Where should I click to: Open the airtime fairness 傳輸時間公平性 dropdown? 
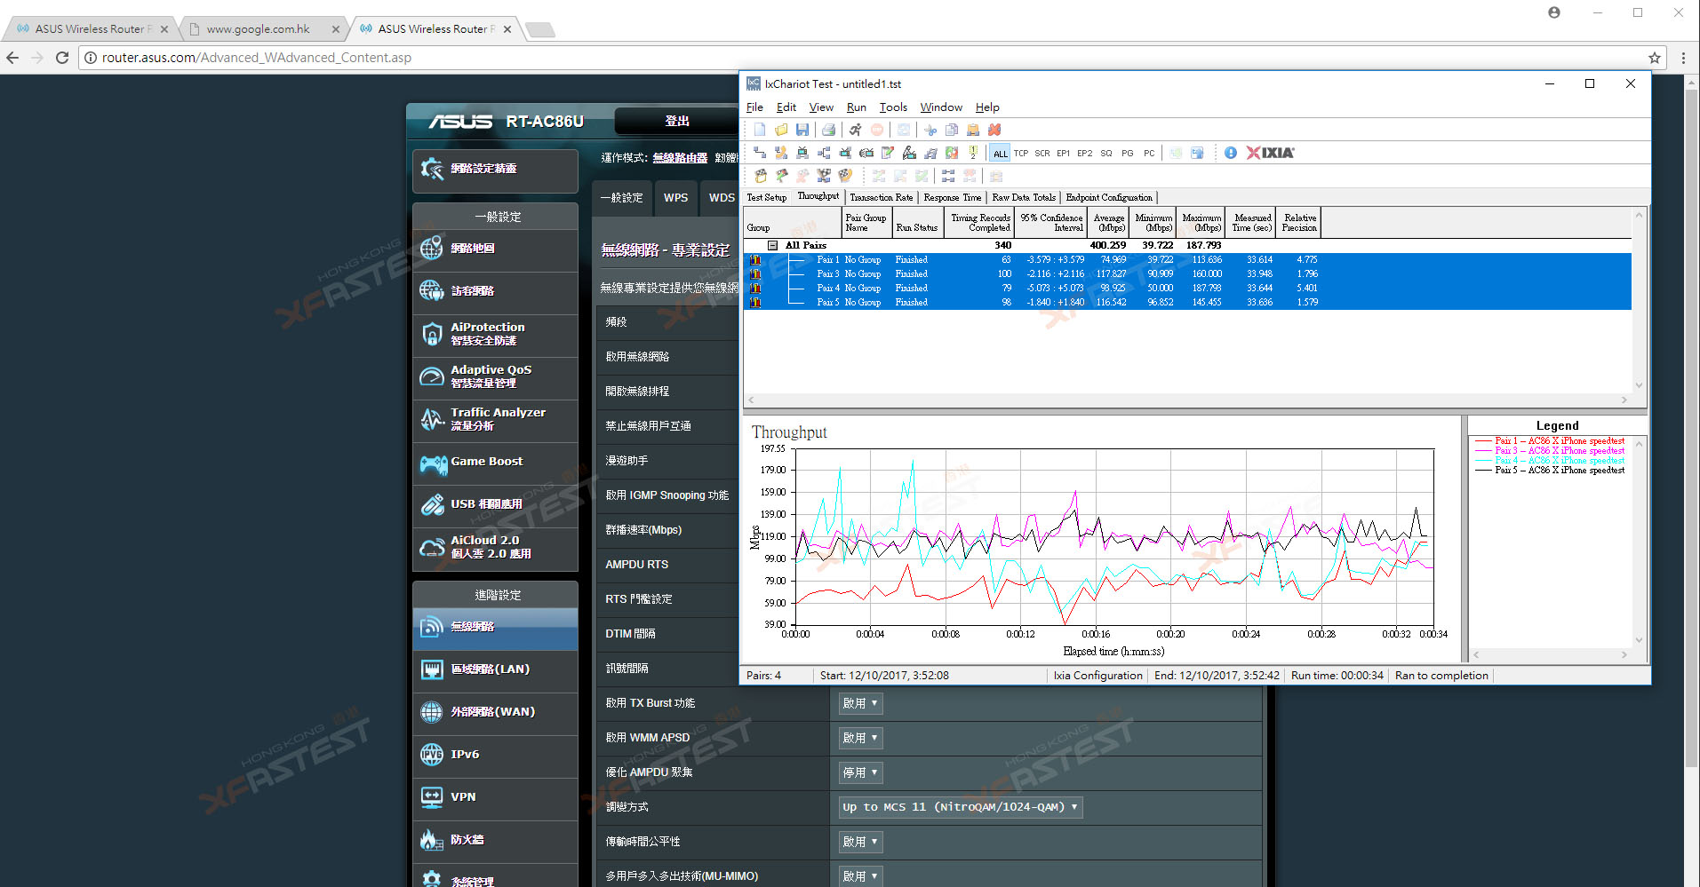pyautogui.click(x=860, y=842)
